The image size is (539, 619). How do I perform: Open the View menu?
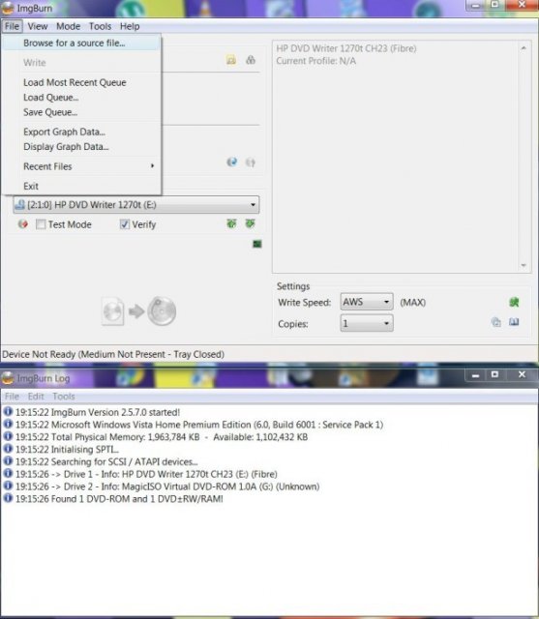point(38,26)
